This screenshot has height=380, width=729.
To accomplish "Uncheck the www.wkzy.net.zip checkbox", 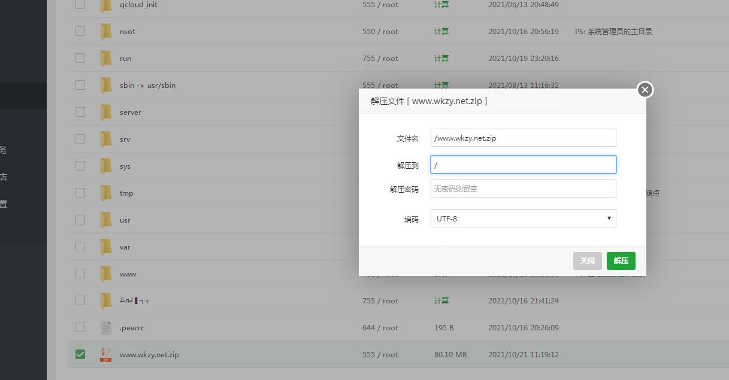I will (80, 354).
